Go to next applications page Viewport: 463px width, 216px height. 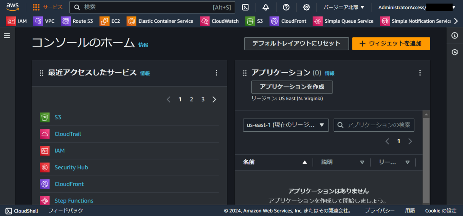410,141
